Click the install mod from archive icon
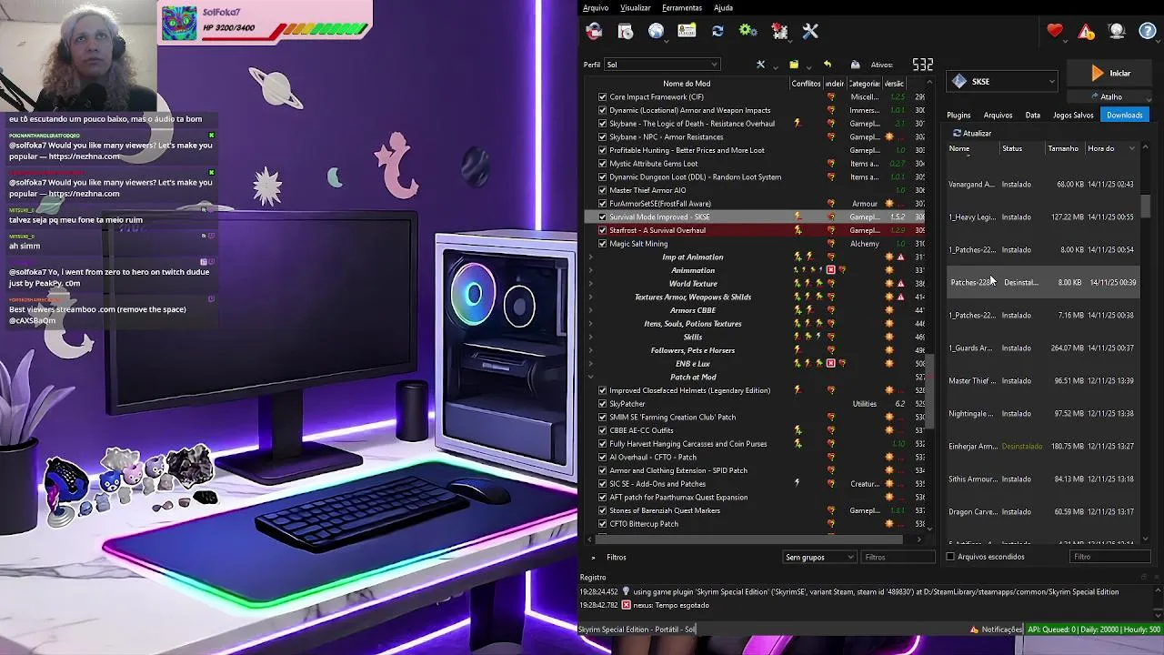 (626, 31)
